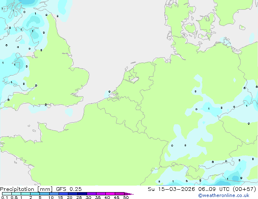Viewport: 258px width, 199px height.
Task: Click the '40' legend scale value
Action: [x=107, y=197]
